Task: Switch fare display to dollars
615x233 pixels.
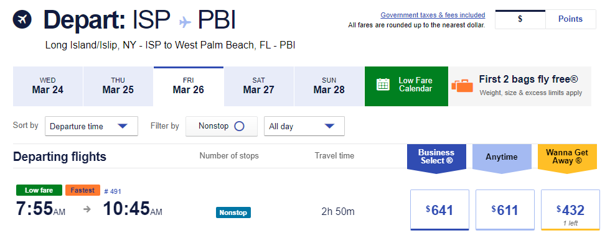Action: click(x=520, y=19)
